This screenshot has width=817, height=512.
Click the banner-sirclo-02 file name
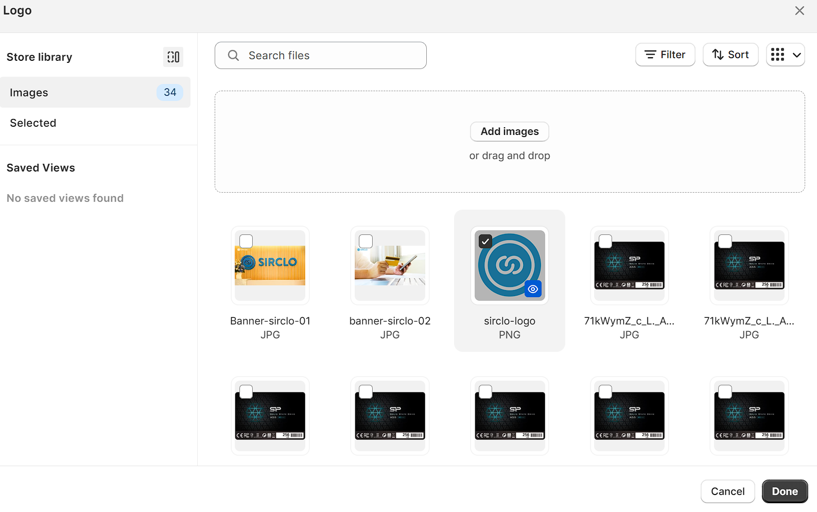390,321
